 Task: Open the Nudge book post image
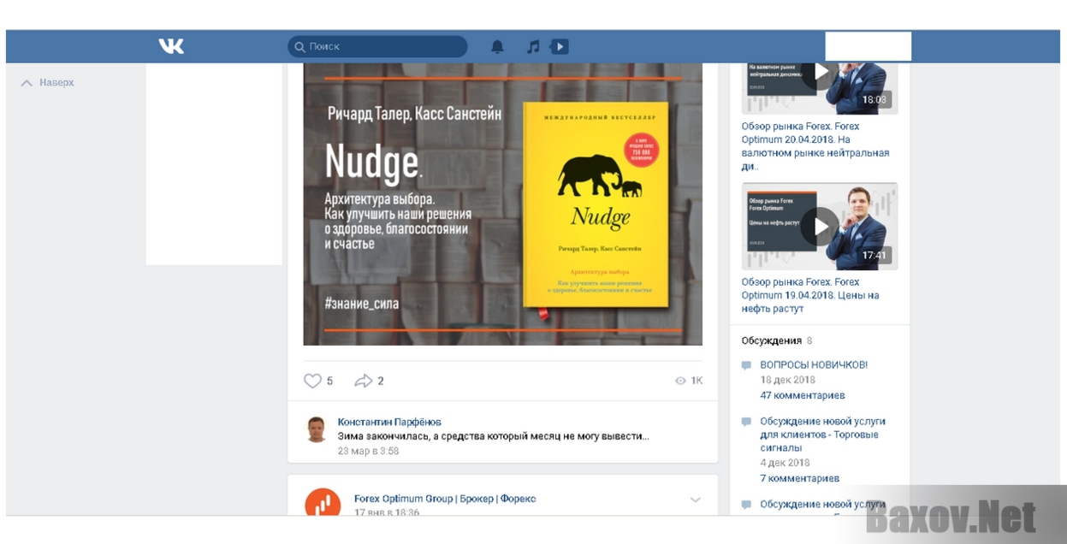pyautogui.click(x=503, y=204)
